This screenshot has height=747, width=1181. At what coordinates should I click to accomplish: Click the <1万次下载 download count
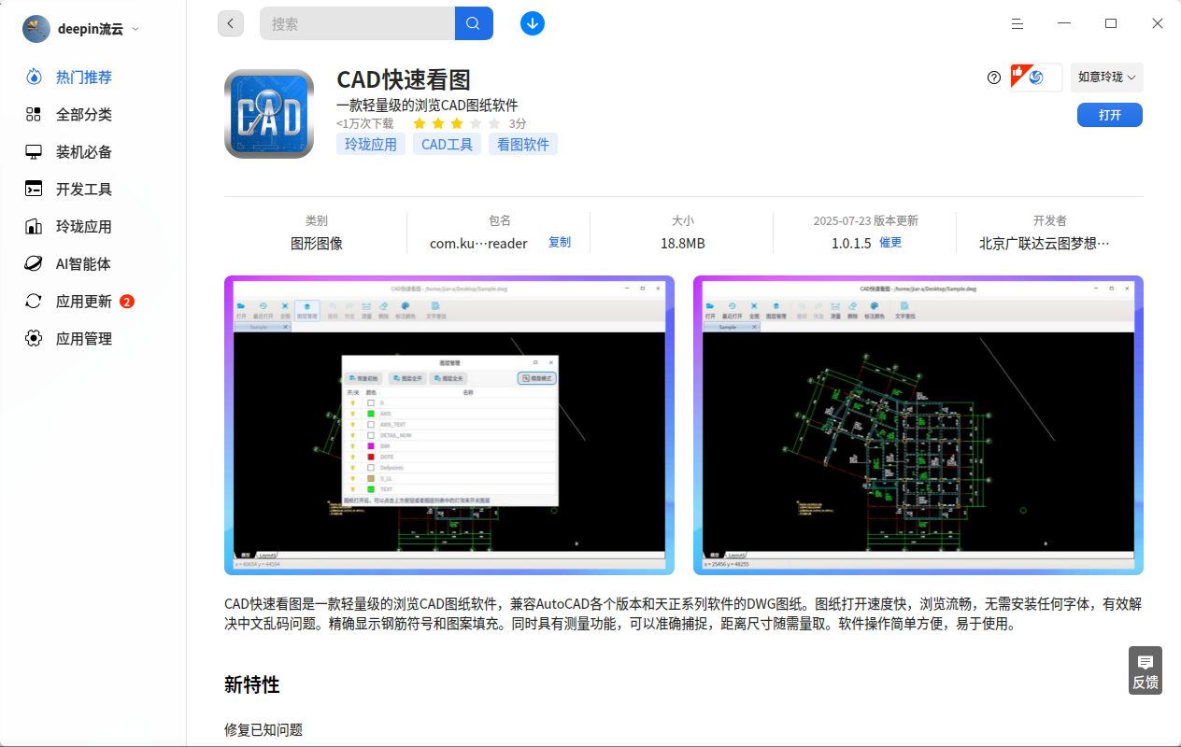click(365, 123)
